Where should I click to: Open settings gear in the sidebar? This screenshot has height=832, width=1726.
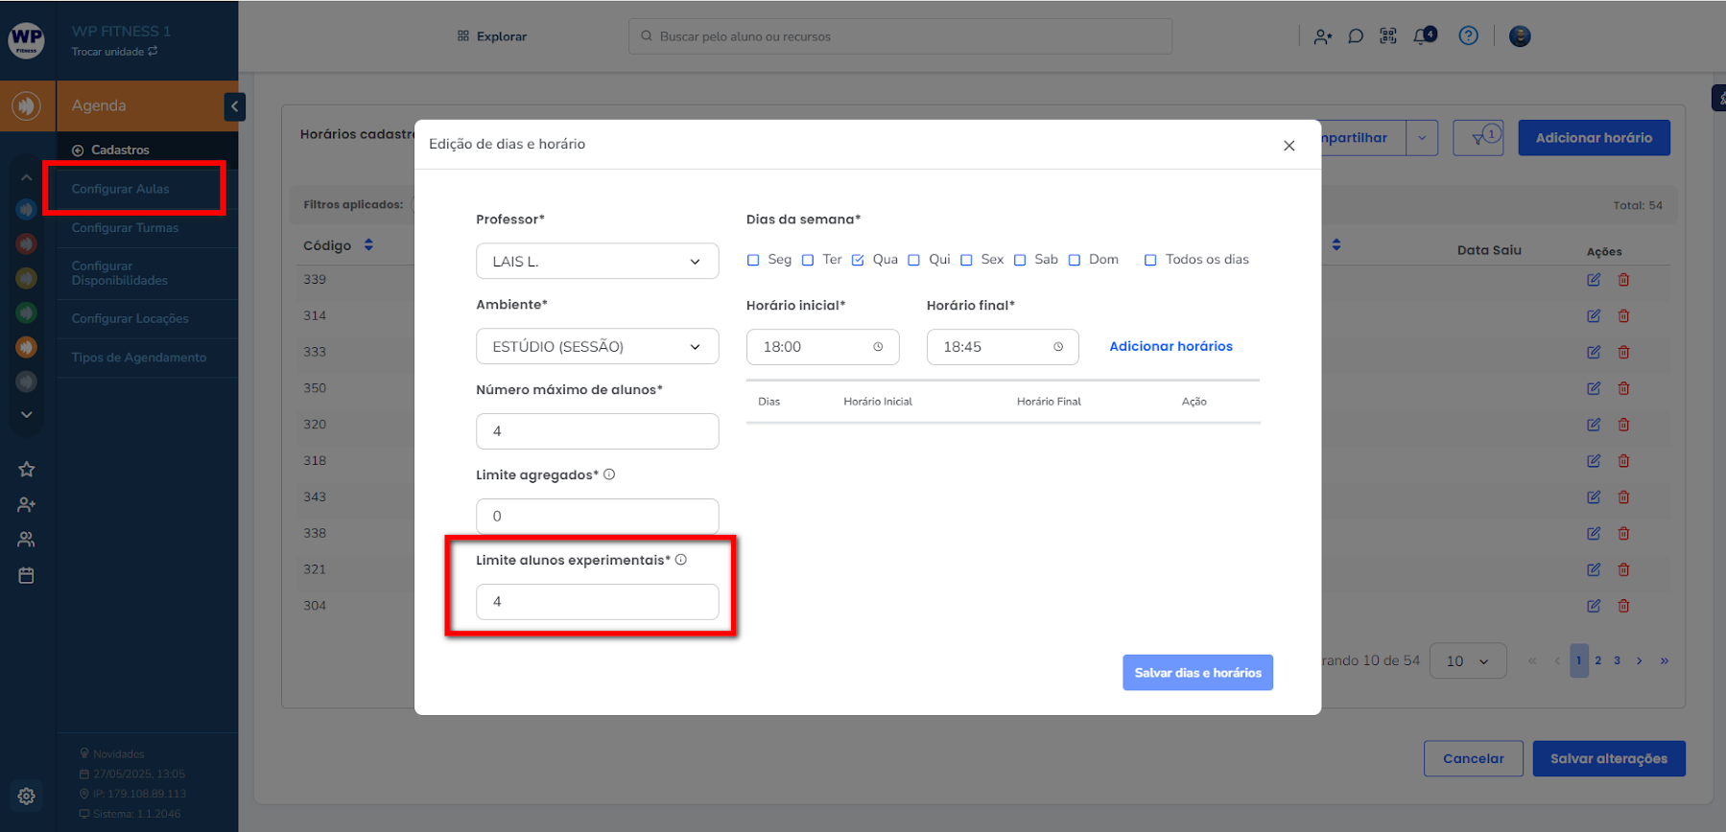tap(26, 796)
